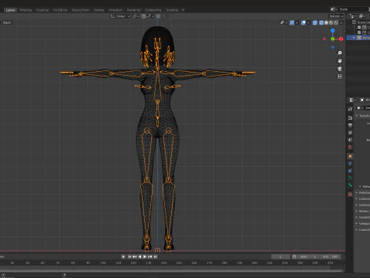
Task: Toggle viewport gizmos display
Action: click(293, 22)
